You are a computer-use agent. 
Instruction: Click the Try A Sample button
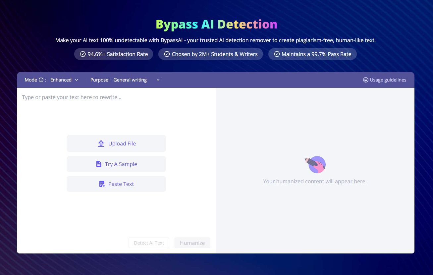pyautogui.click(x=116, y=164)
